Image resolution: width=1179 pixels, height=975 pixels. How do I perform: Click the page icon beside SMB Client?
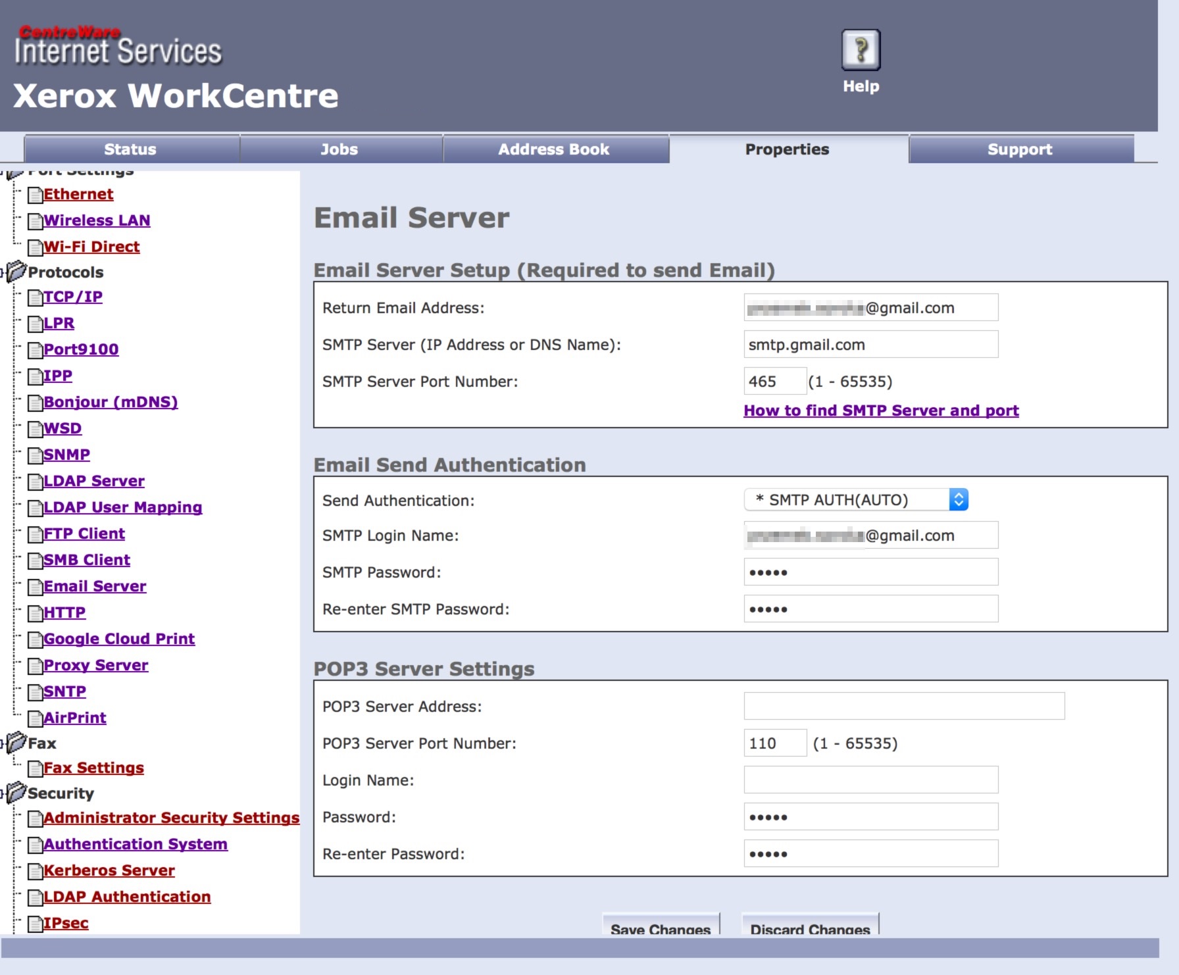[x=36, y=561]
